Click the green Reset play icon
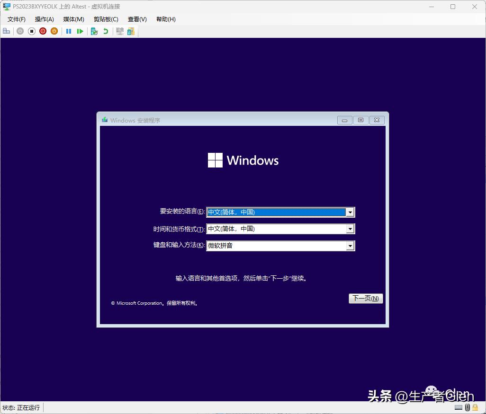 pyautogui.click(x=80, y=31)
